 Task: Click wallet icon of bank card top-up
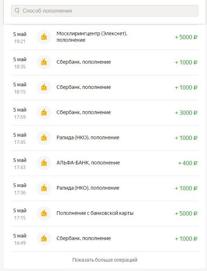pyautogui.click(x=44, y=213)
